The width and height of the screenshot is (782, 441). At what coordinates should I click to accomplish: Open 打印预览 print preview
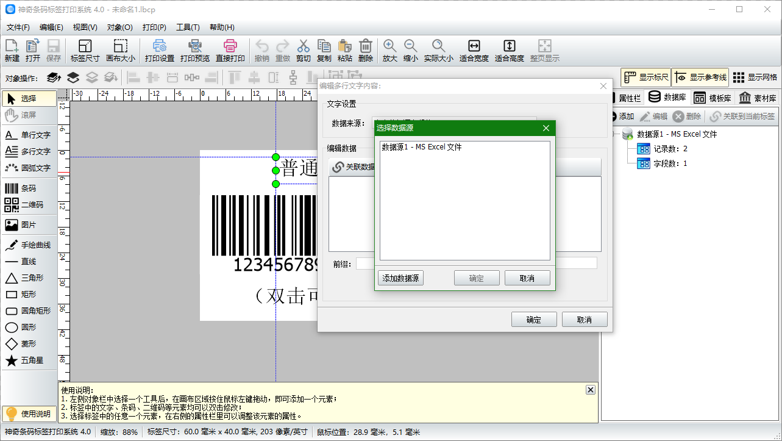pyautogui.click(x=195, y=50)
